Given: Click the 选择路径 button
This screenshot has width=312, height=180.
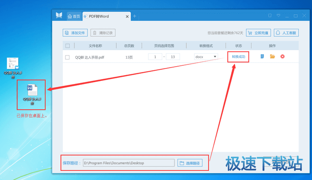Looking at the screenshot, I should (x=190, y=163).
